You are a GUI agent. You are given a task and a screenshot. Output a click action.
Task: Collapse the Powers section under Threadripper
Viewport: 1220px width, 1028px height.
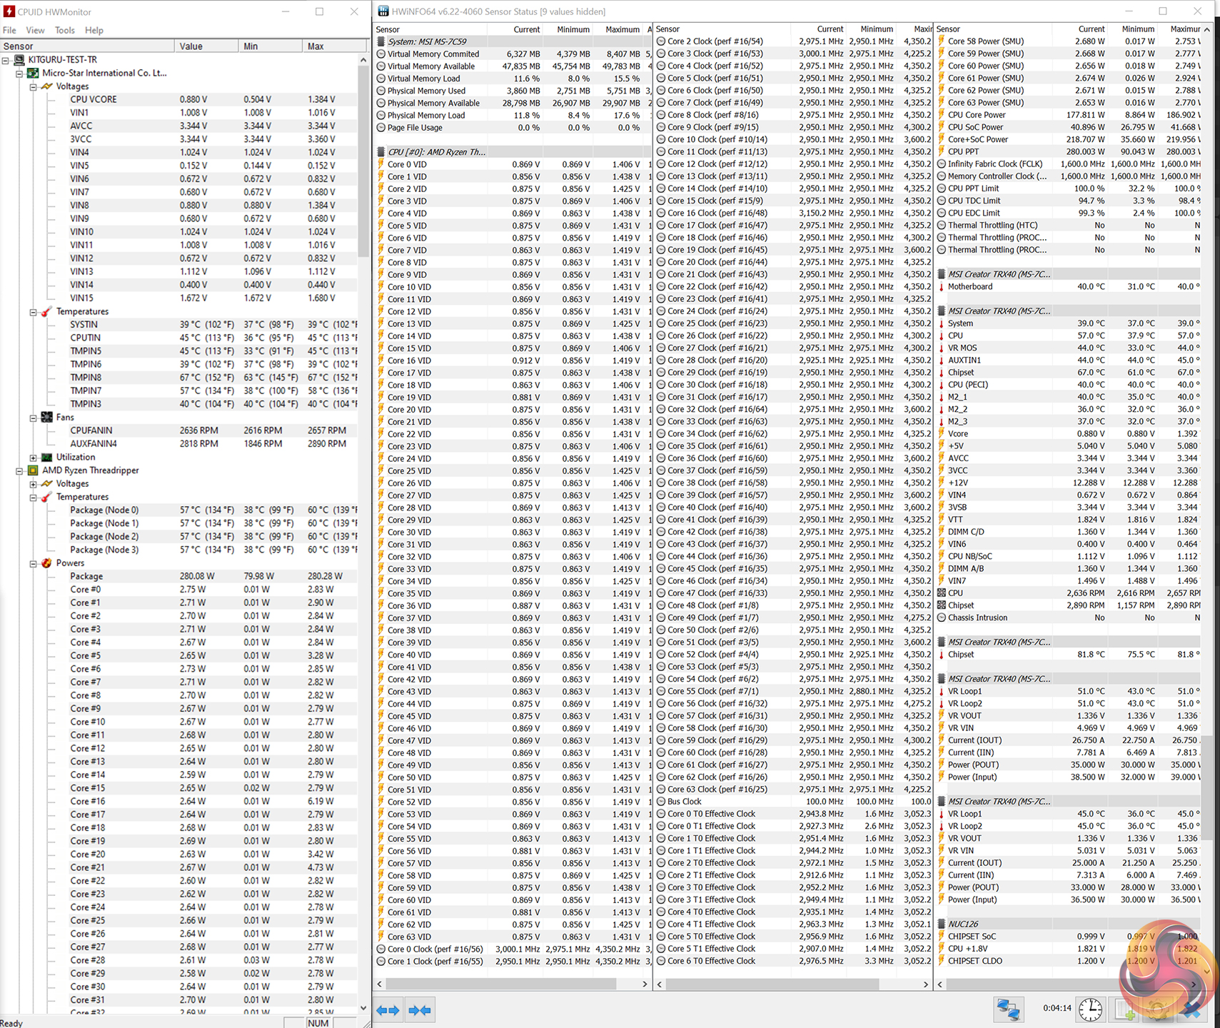pyautogui.click(x=34, y=563)
